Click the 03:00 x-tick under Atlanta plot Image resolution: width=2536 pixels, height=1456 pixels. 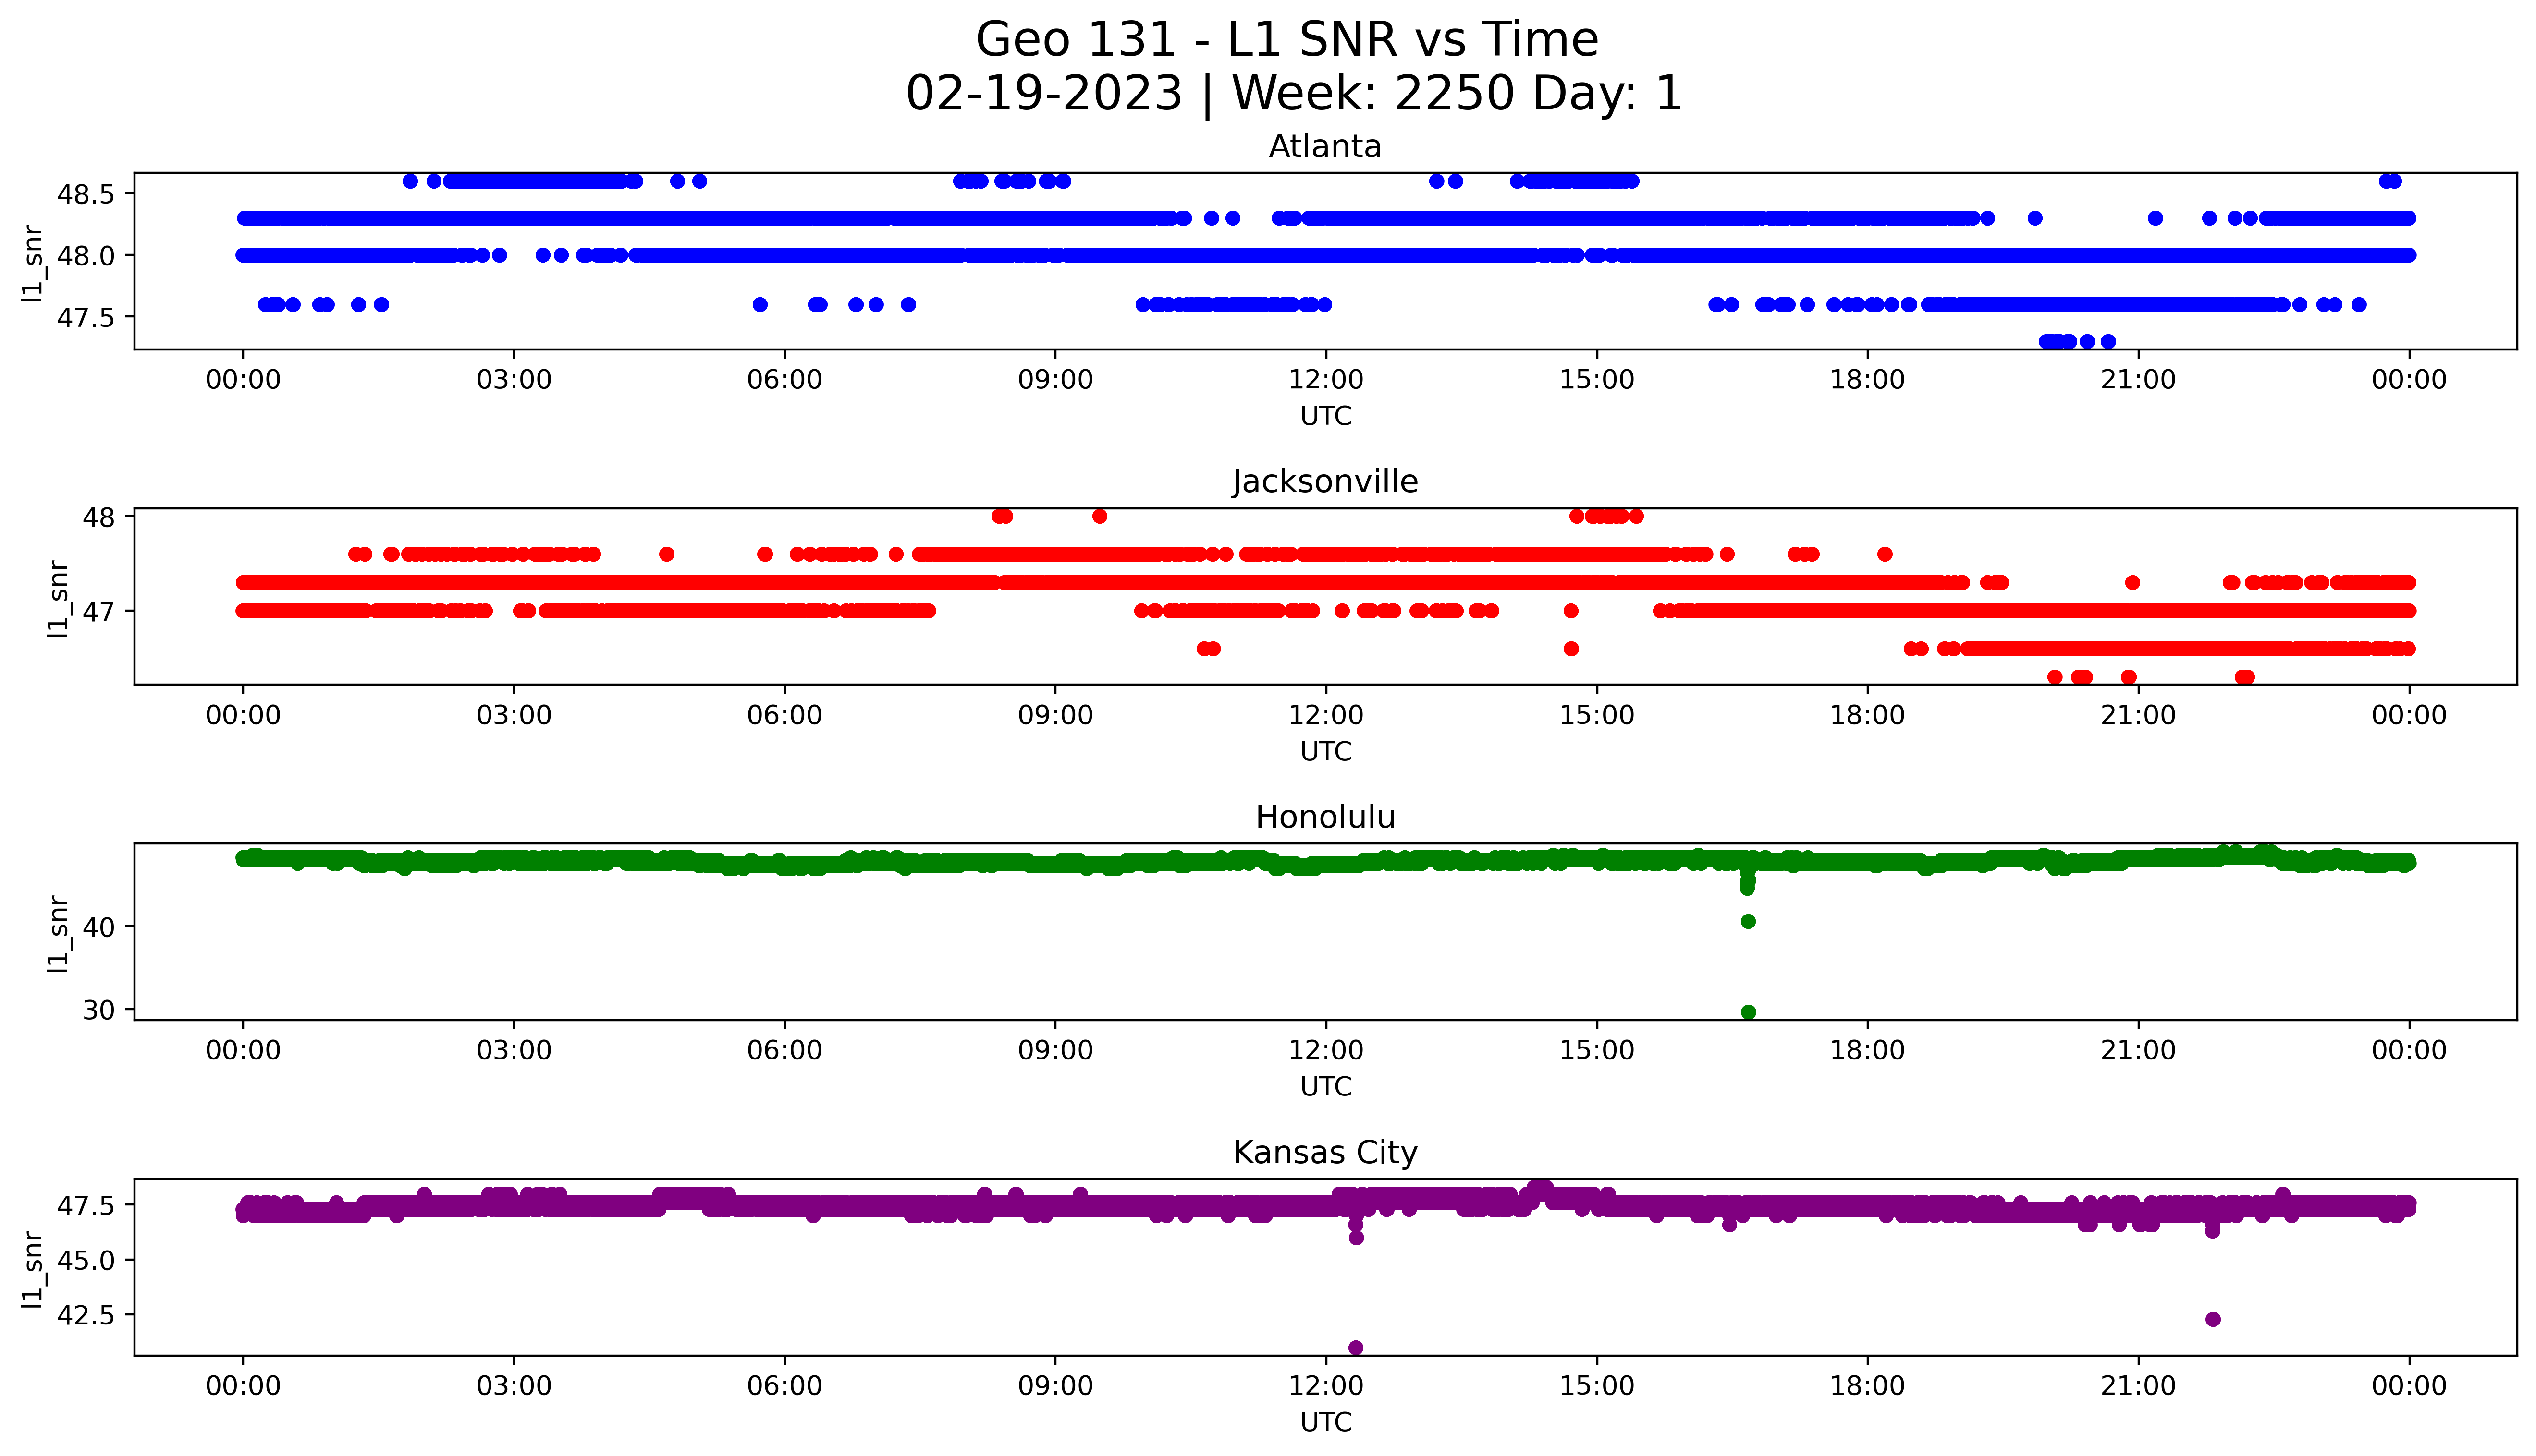click(514, 380)
